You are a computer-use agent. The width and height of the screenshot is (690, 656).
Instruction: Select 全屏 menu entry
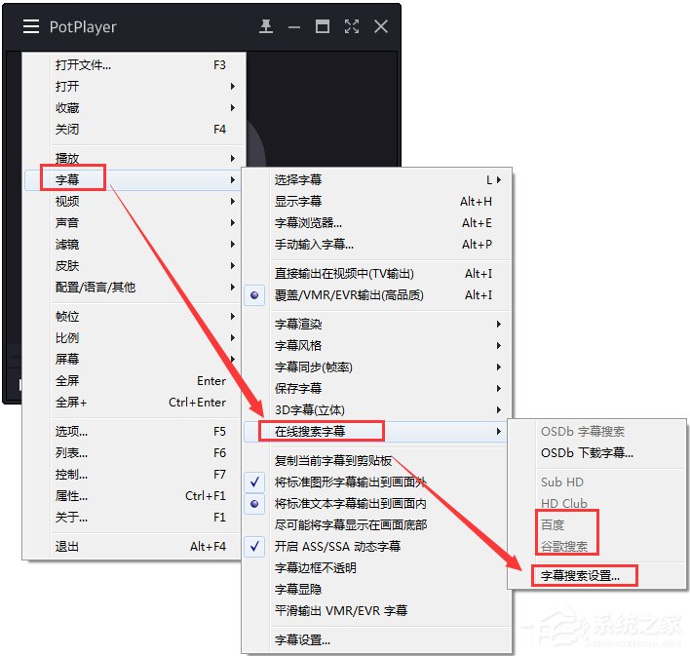[x=133, y=381]
